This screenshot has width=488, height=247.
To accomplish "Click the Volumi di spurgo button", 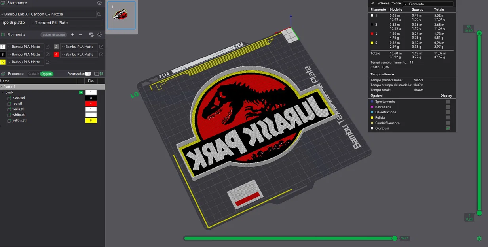I will coord(53,34).
